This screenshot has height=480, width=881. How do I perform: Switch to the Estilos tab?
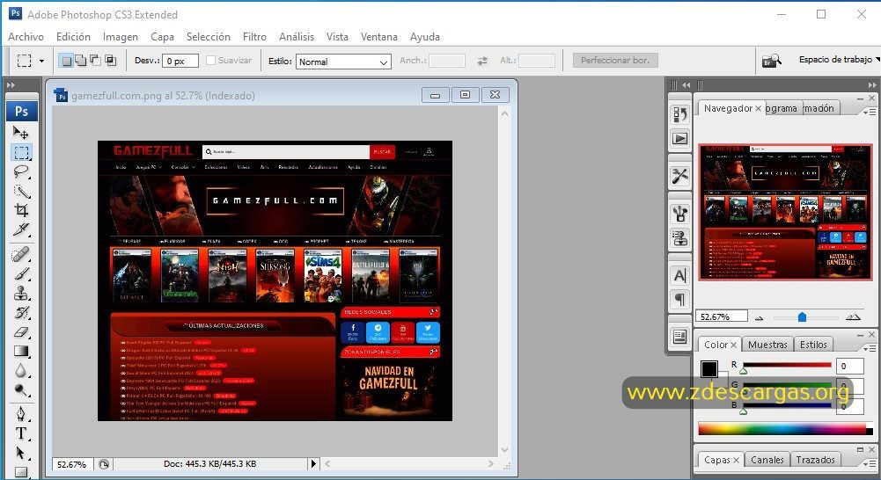[813, 345]
